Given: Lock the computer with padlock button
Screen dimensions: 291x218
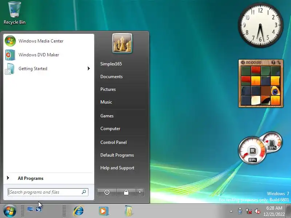Looking at the screenshot, I should [126, 192].
